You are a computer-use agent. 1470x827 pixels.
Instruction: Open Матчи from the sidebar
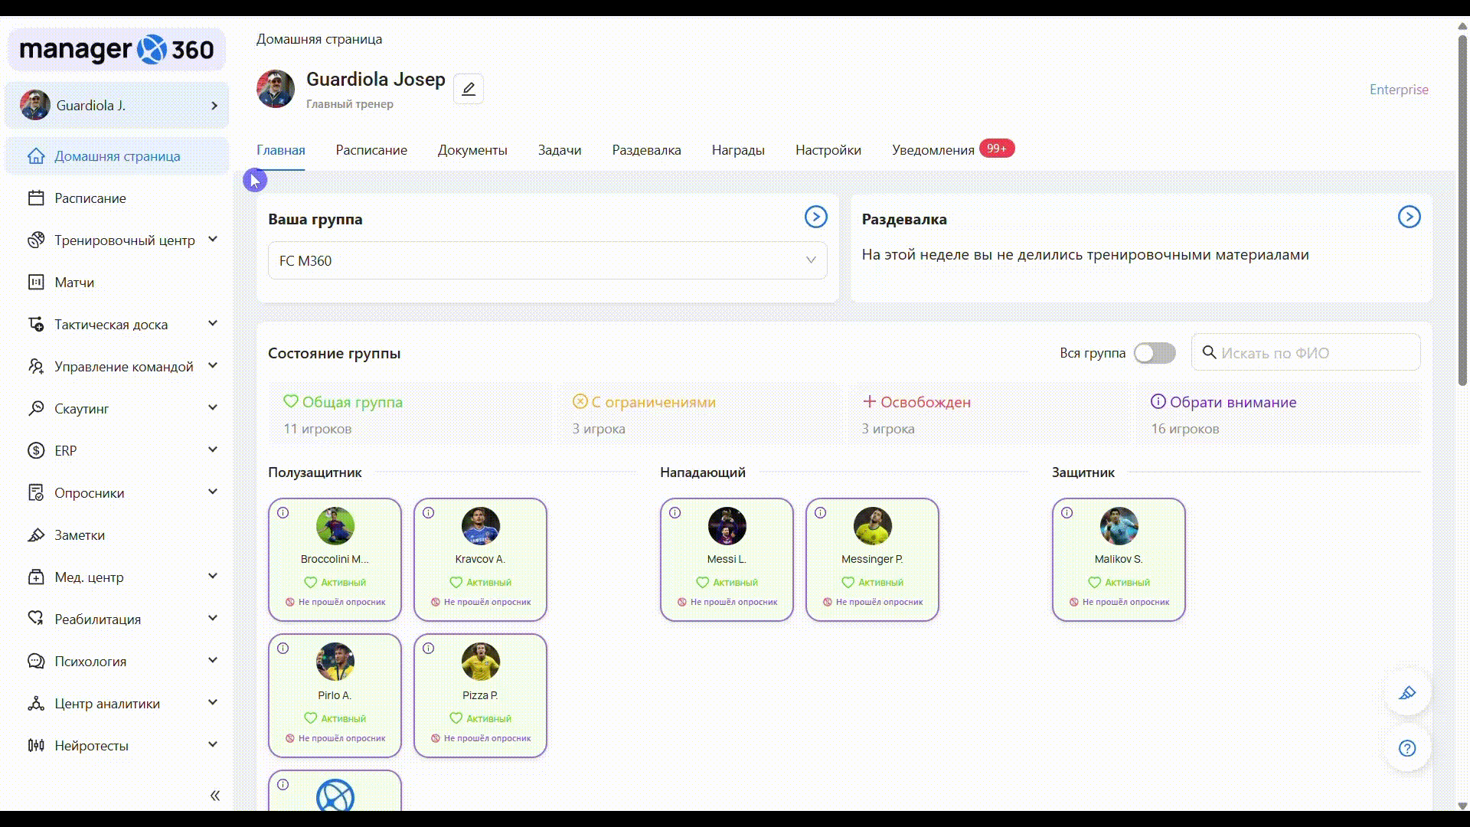[x=74, y=283]
